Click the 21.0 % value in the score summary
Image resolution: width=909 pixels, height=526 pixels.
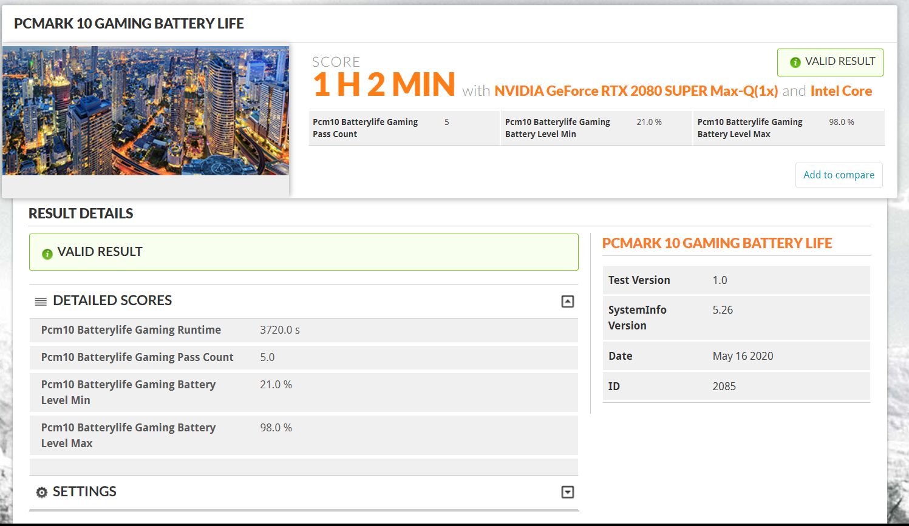click(649, 122)
